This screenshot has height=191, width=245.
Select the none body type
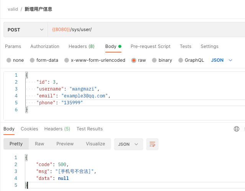coord(15,60)
